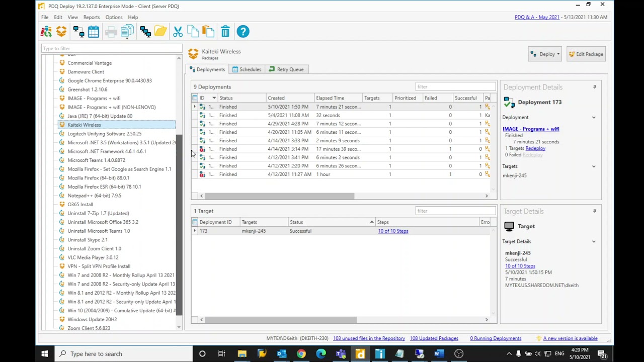Click the Target grid horizontal scrollbar thumb

(281, 320)
